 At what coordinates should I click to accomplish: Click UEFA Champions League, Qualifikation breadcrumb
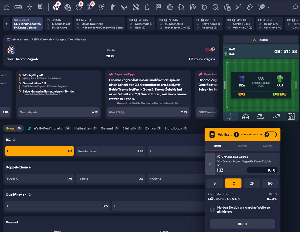(59, 40)
